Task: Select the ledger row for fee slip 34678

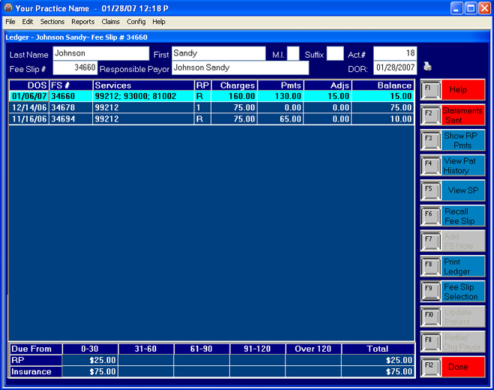Action: (211, 108)
